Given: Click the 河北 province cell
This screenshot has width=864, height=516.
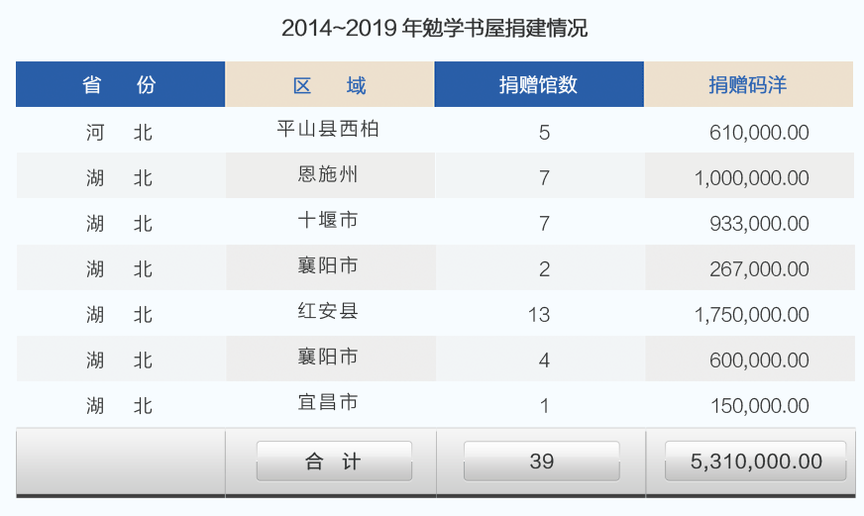Looking at the screenshot, I should point(119,132).
